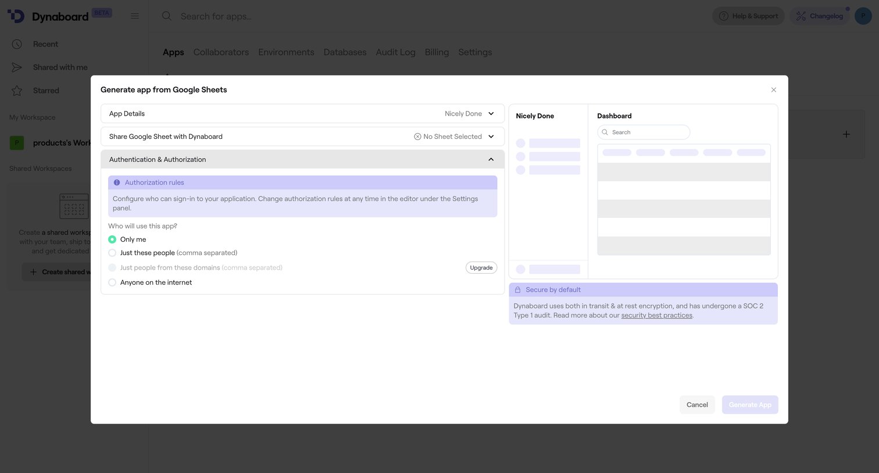Click the info icon in Authorization rules banner
The width and height of the screenshot is (879, 473).
pos(117,182)
